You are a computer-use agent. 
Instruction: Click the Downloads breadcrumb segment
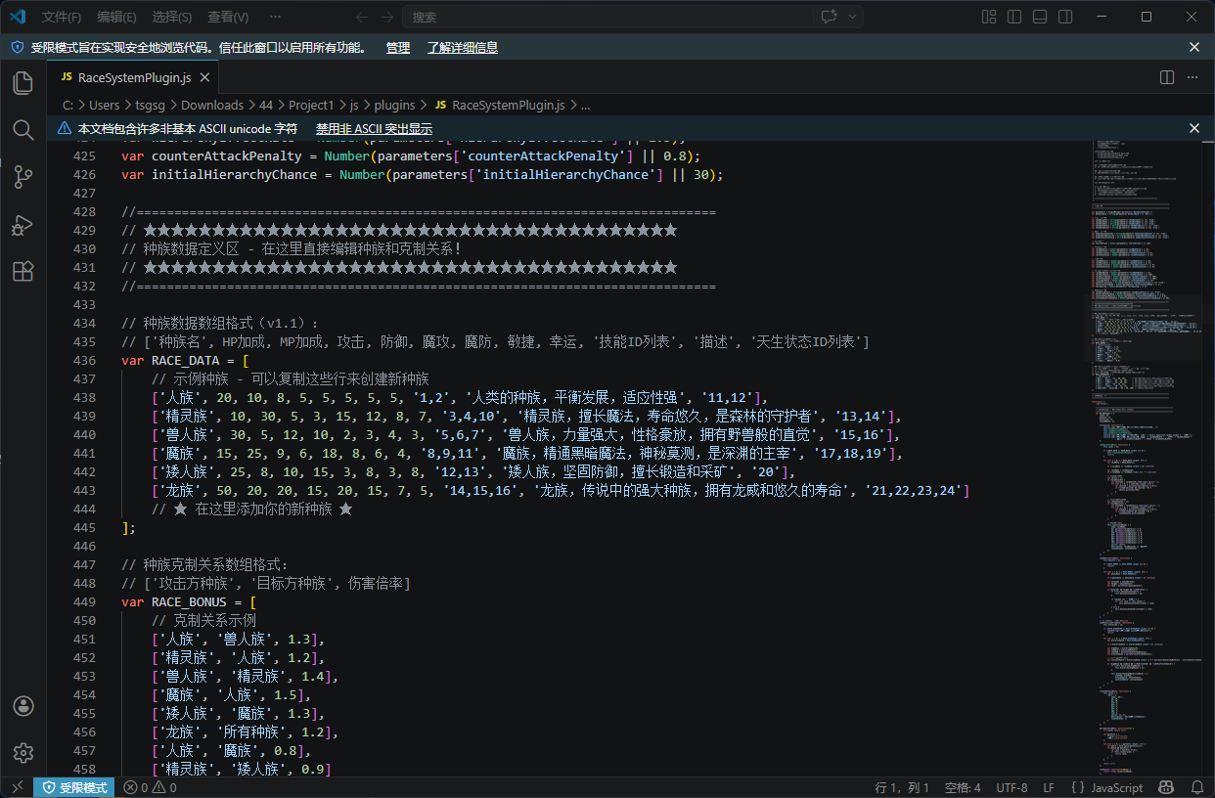point(212,105)
